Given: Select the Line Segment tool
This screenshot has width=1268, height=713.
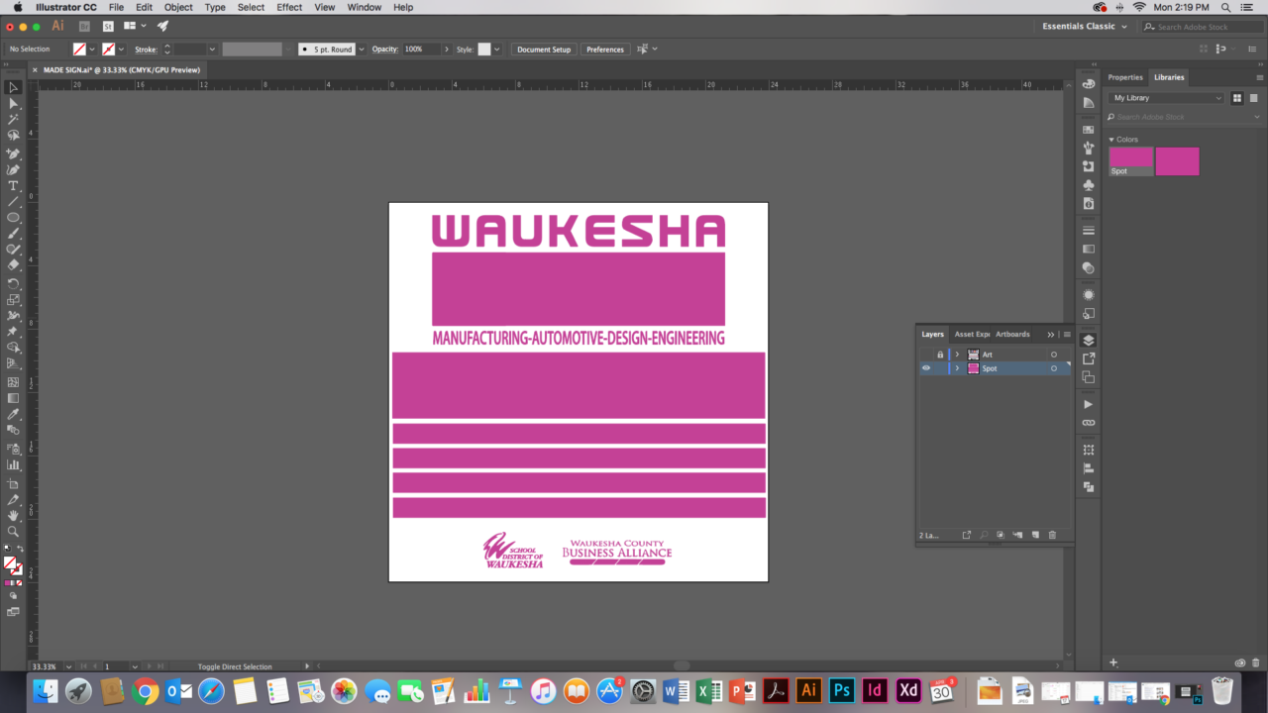Looking at the screenshot, I should pos(13,202).
